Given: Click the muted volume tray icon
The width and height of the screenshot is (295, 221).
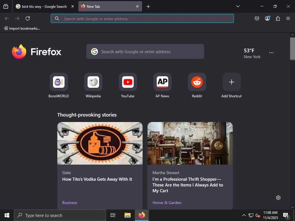Looking at the screenshot, I should [x=258, y=215].
